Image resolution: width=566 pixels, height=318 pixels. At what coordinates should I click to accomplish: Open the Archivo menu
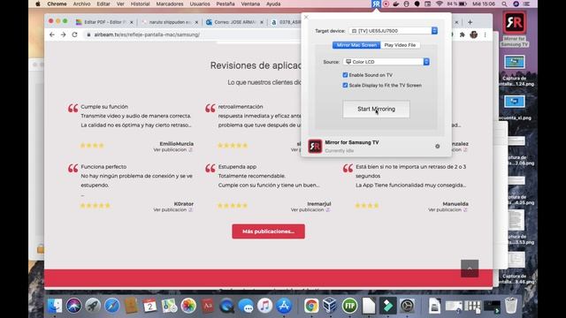81,4
